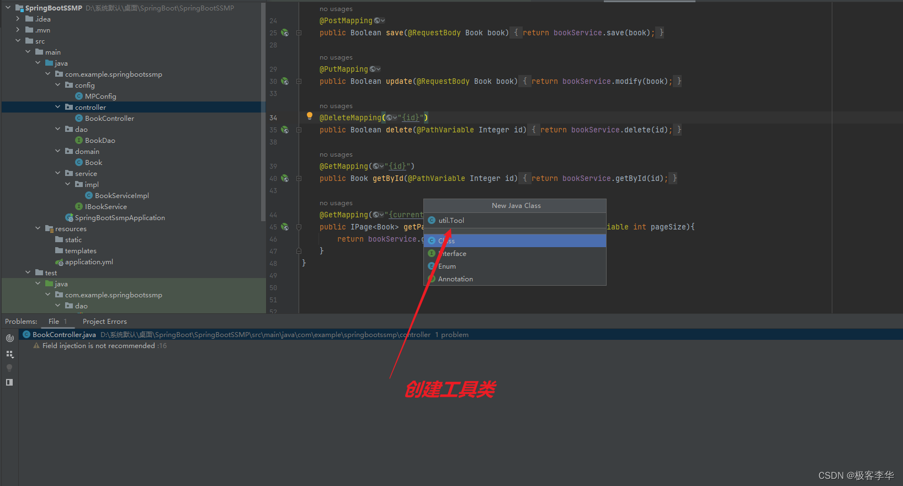903x486 pixels.
Task: Click the endpoint gutter icon on line 45
Action: point(285,227)
